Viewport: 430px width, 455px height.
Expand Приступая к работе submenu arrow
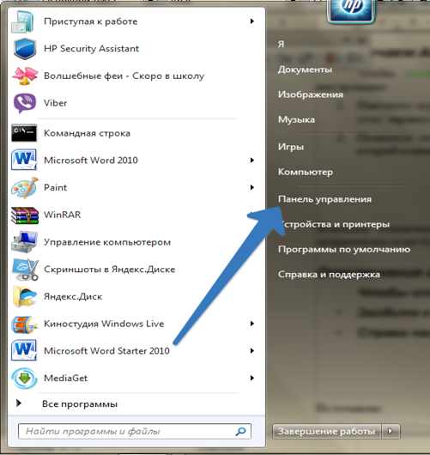point(252,21)
